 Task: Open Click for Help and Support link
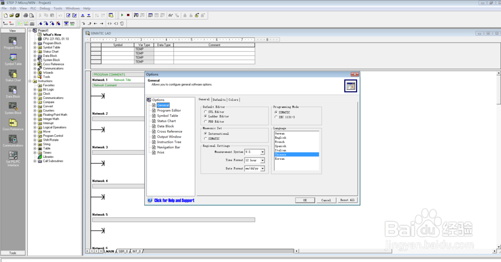(x=174, y=200)
